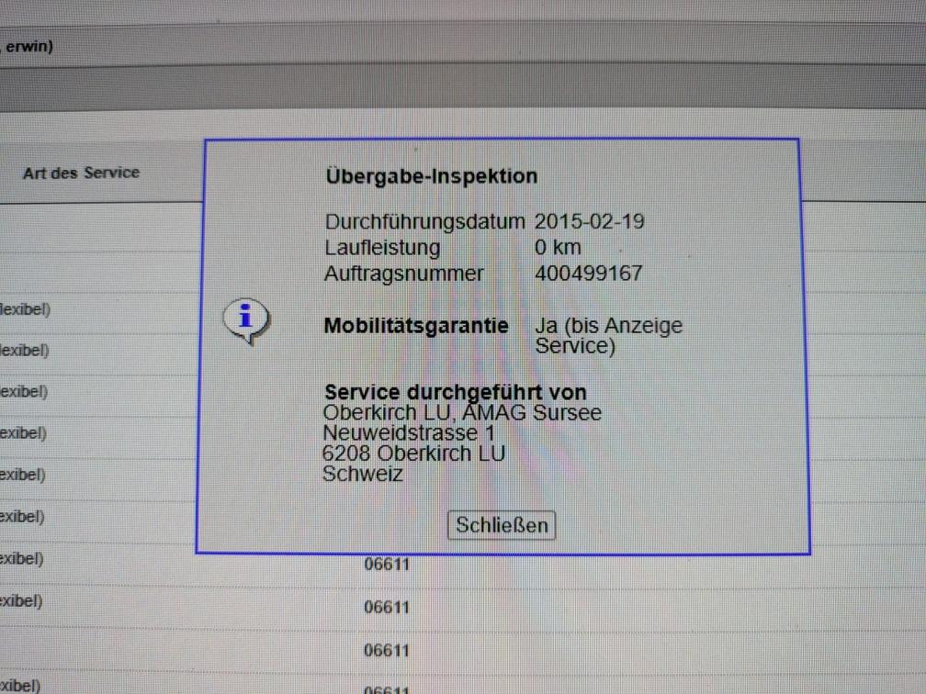Click the Laufleistung label
This screenshot has width=926, height=694.
(x=382, y=247)
